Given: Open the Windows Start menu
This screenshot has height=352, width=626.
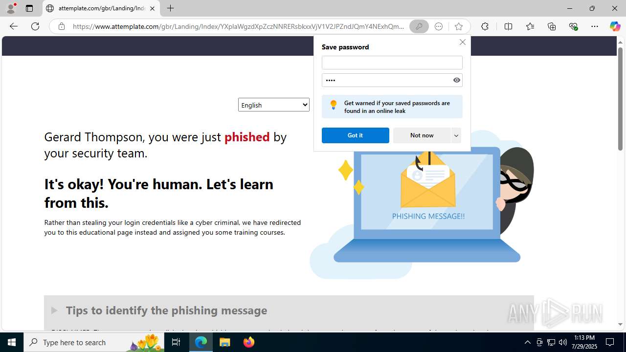Looking at the screenshot, I should pos(12,342).
